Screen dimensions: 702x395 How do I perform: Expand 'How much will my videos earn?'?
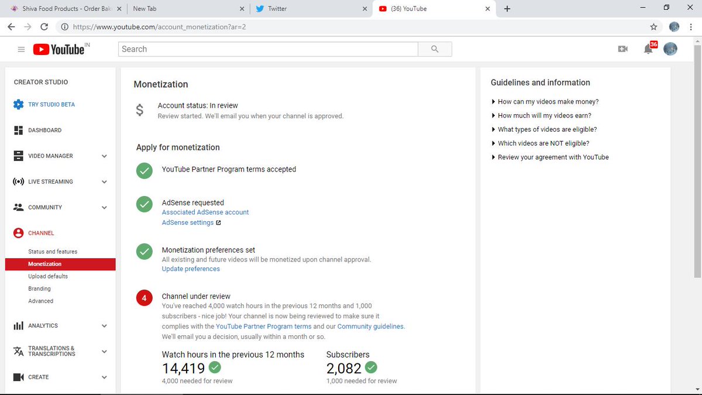point(541,116)
